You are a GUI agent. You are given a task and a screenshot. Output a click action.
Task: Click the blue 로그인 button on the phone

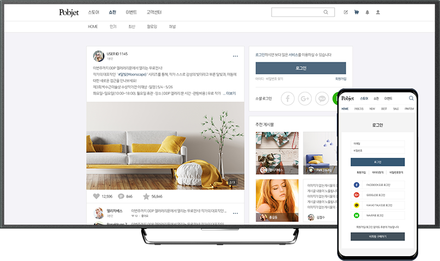point(378,162)
